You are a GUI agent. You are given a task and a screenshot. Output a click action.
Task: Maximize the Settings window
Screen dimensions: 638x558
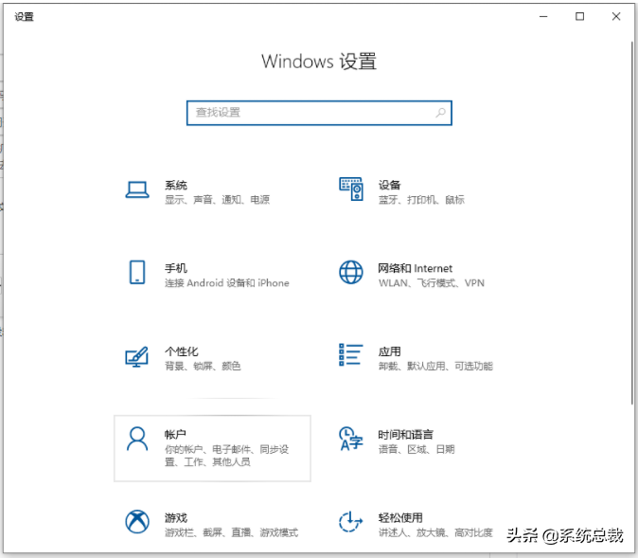click(579, 16)
